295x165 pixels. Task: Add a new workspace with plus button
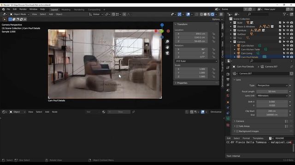(104, 10)
